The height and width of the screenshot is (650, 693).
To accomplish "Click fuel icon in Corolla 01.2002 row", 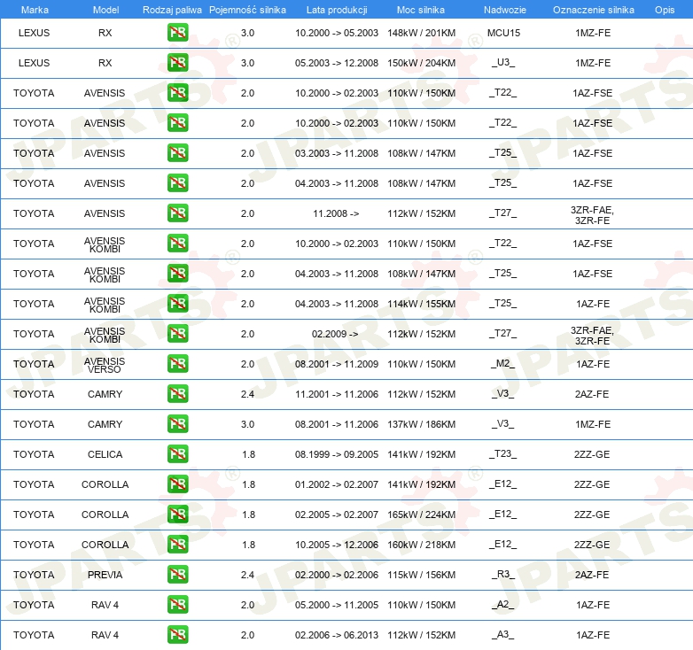I will click(x=177, y=484).
